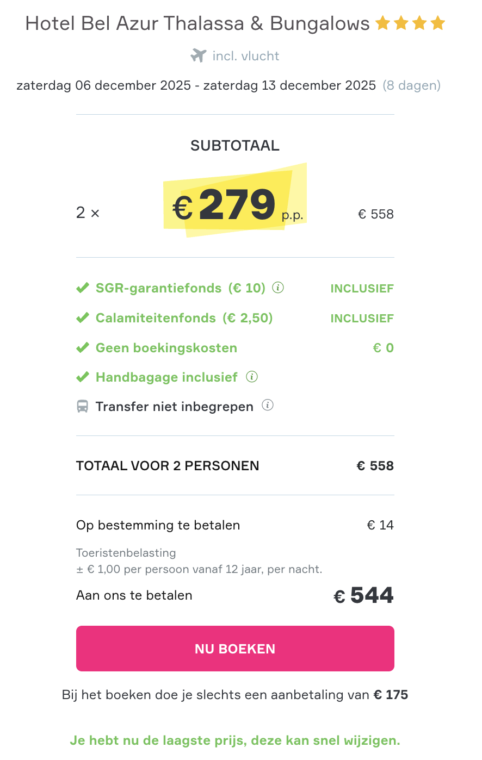This screenshot has width=482, height=760.
Task: Click checkmark next to Calamiteitenfonds
Action: pos(83,317)
